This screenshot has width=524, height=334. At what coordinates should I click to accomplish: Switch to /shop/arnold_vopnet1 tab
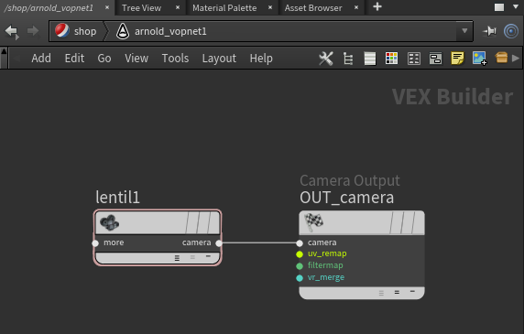49,7
